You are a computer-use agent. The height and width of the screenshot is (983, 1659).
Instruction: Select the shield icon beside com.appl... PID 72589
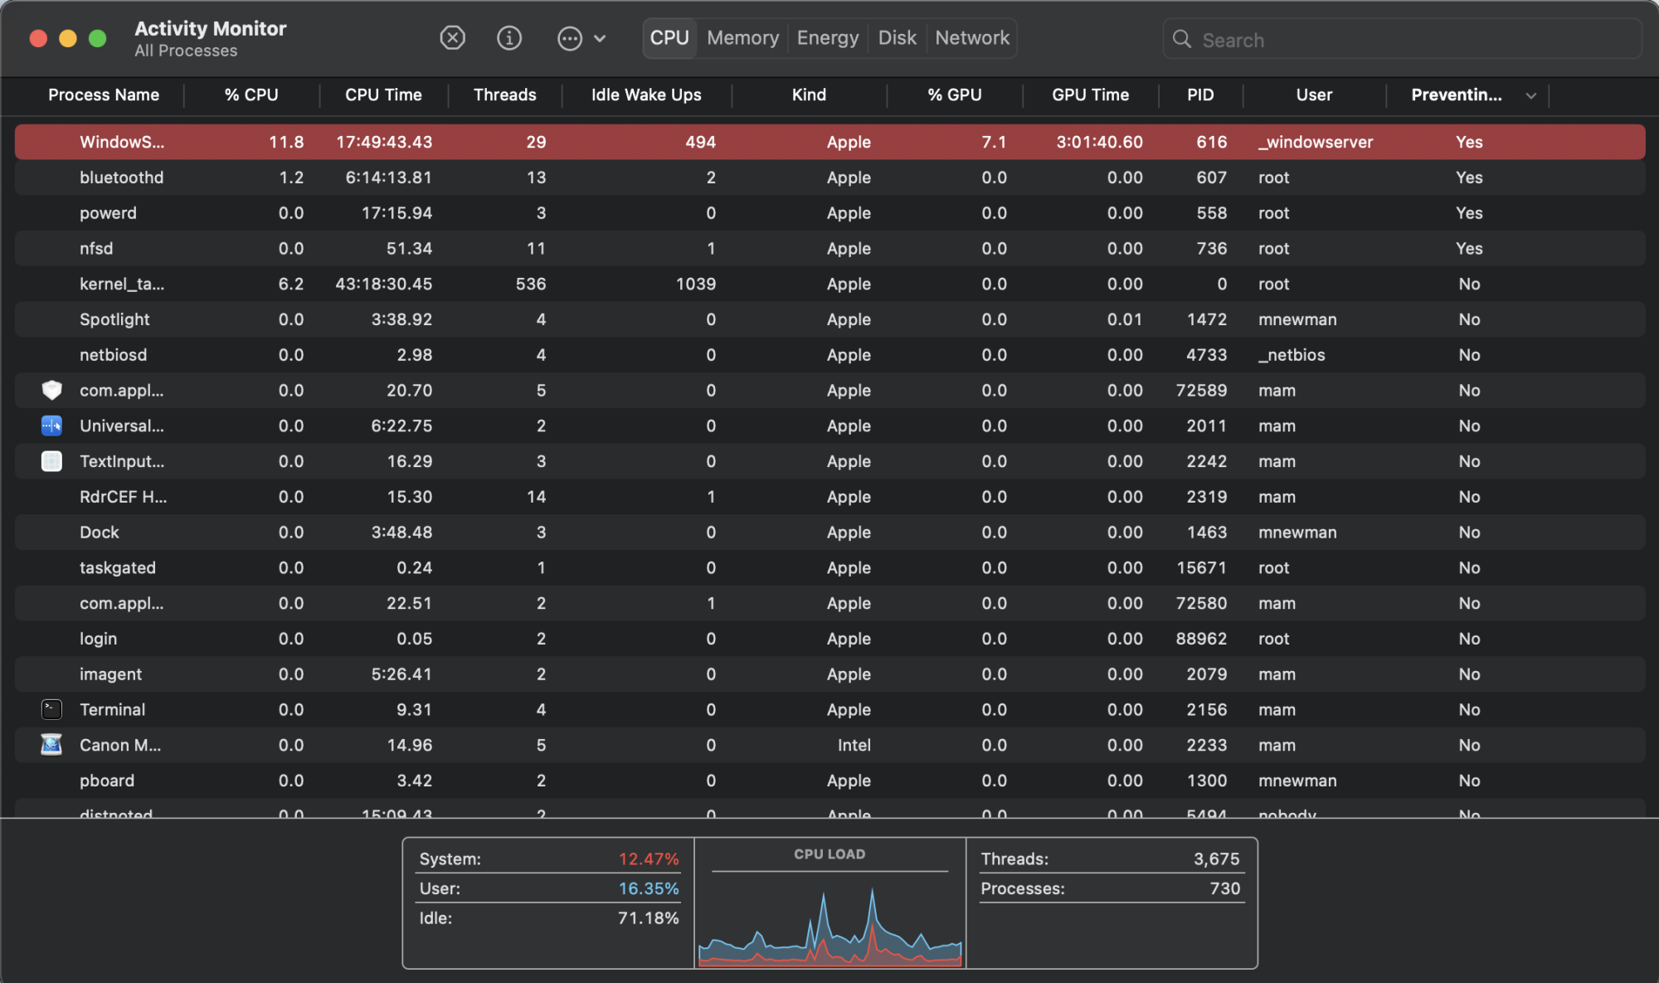tap(51, 390)
